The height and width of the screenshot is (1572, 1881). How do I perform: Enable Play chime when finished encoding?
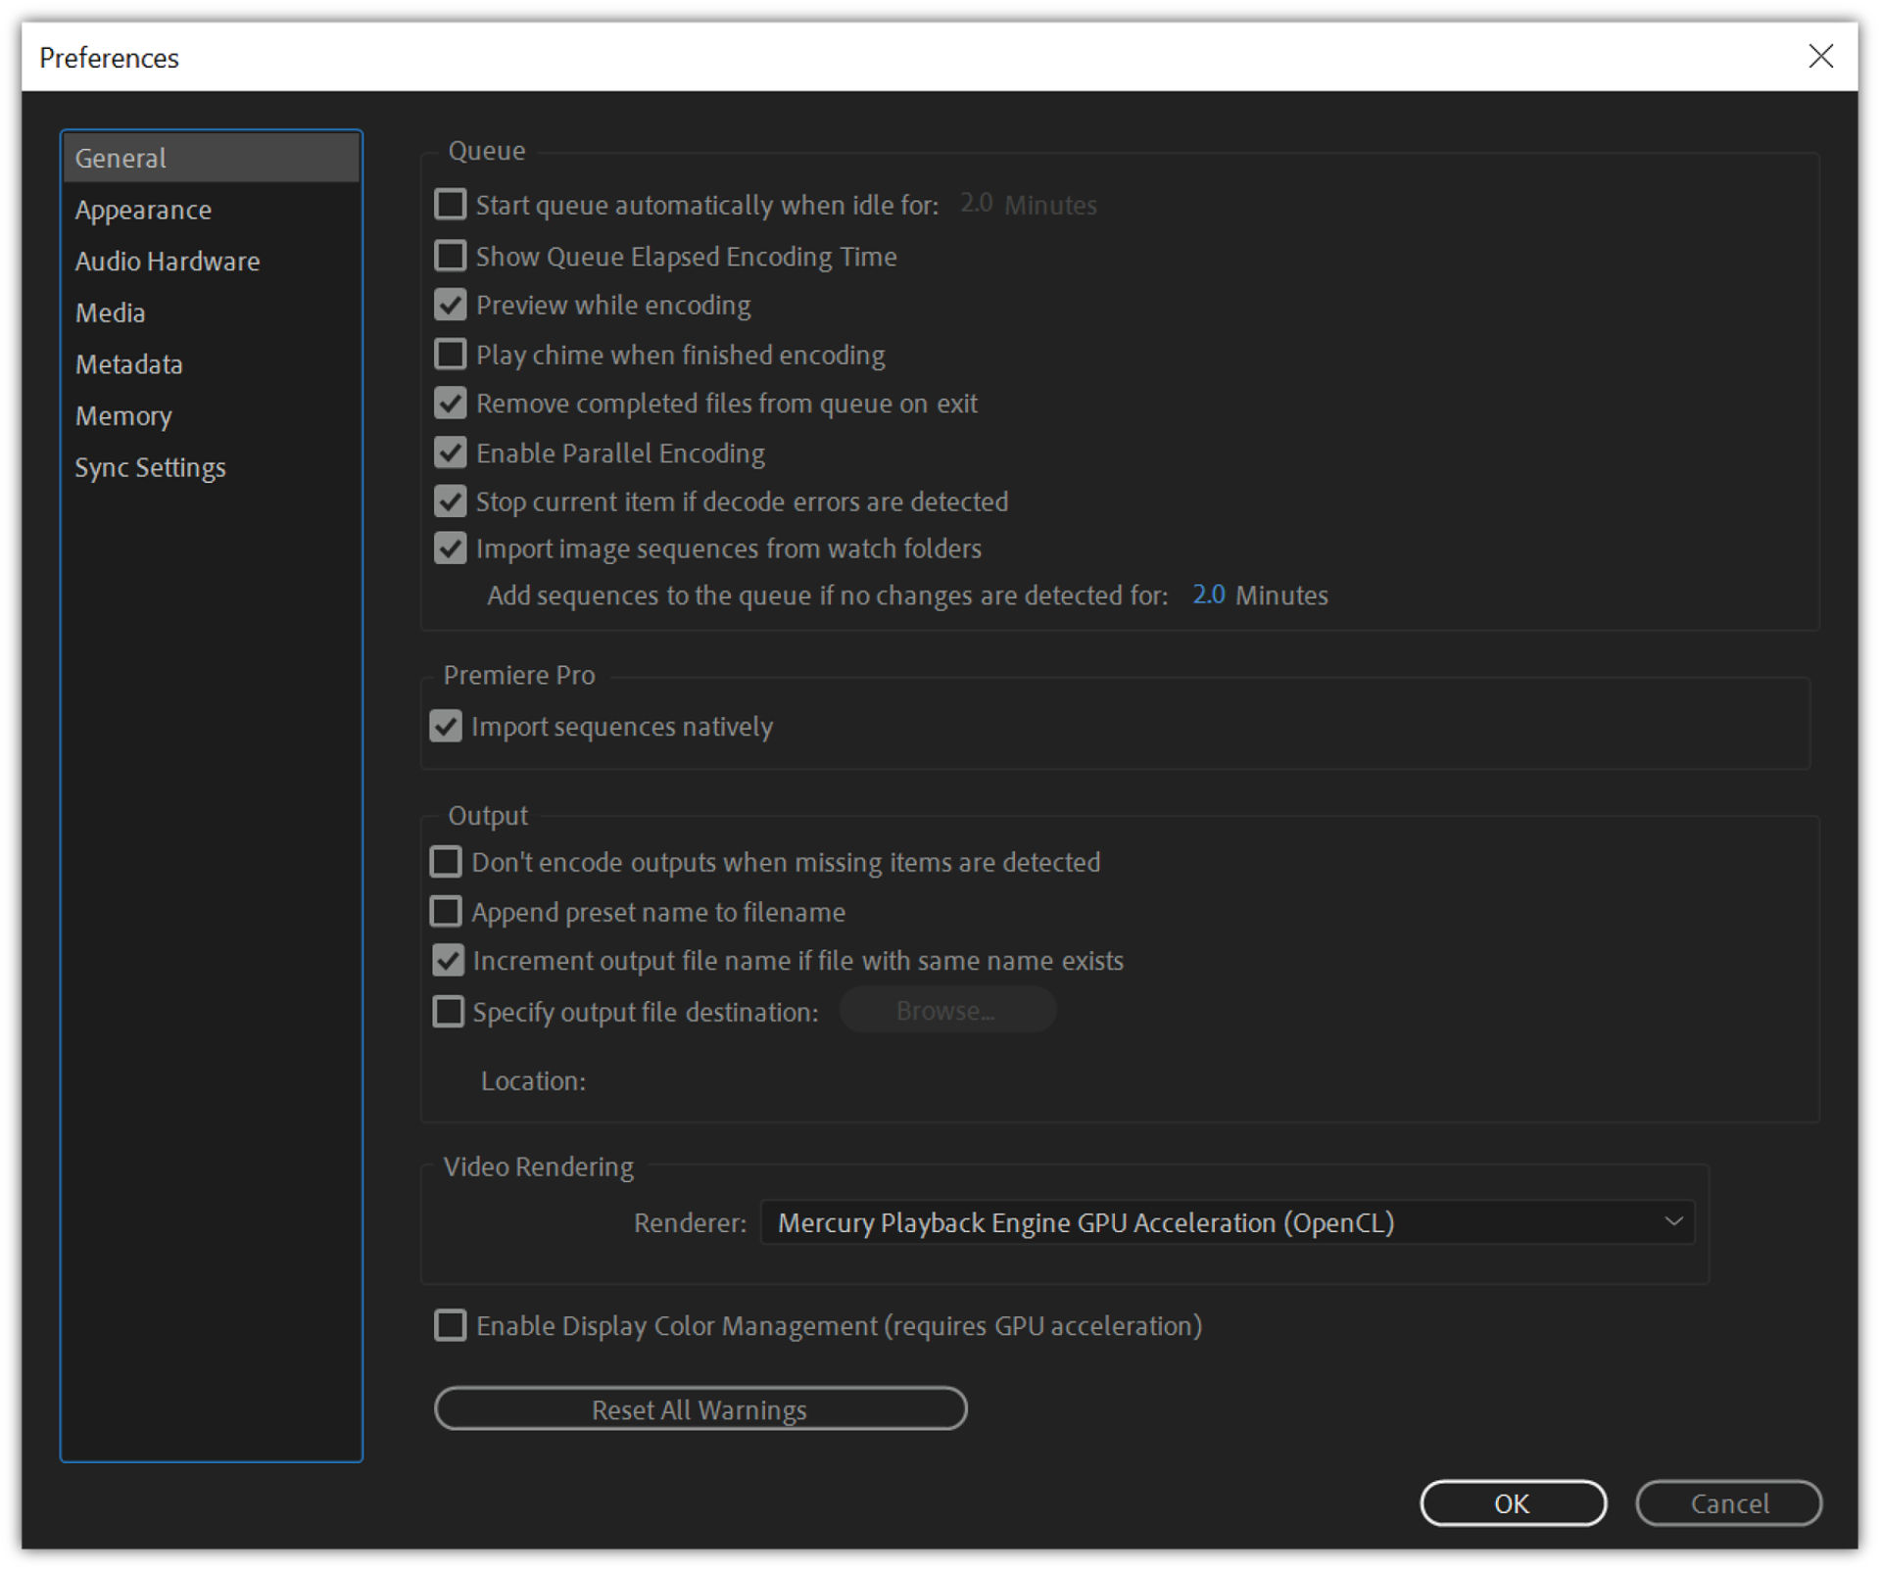click(450, 354)
